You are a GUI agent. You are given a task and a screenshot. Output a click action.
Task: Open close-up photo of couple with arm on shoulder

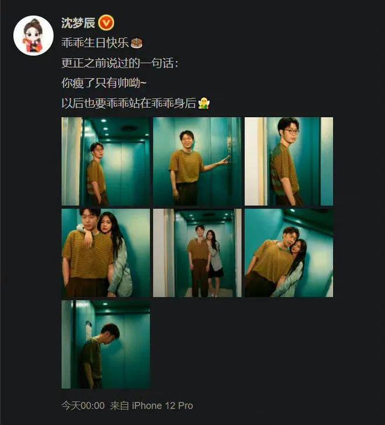pos(106,253)
